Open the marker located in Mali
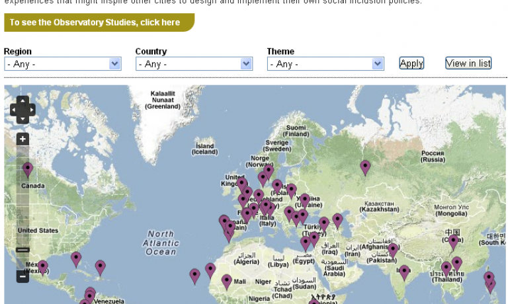The height and width of the screenshot is (304, 508). pos(227,281)
